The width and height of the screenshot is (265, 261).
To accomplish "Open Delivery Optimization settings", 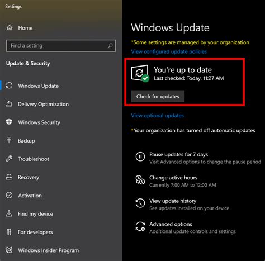I will [43, 104].
